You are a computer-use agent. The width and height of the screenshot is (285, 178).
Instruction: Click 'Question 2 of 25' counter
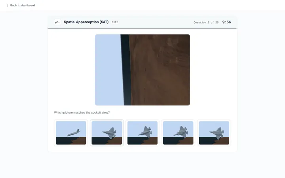[x=206, y=23]
